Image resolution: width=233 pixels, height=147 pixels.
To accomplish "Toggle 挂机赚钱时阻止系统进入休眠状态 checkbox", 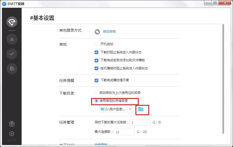I will [x=96, y=68].
